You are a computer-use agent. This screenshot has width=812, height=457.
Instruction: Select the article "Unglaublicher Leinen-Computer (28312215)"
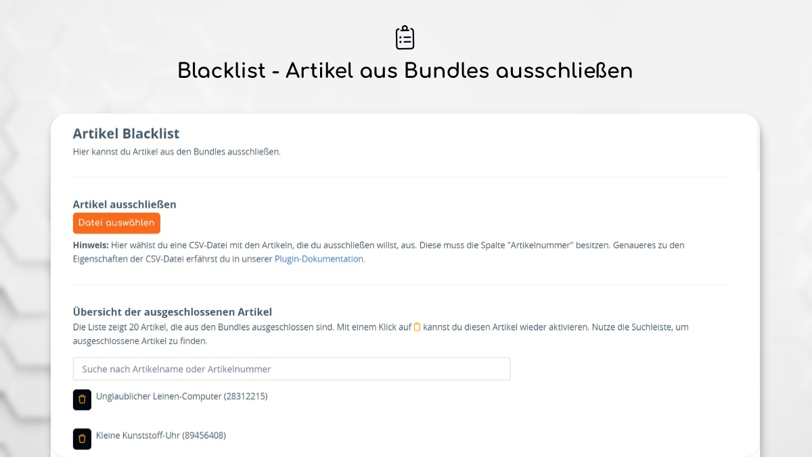[181, 396]
